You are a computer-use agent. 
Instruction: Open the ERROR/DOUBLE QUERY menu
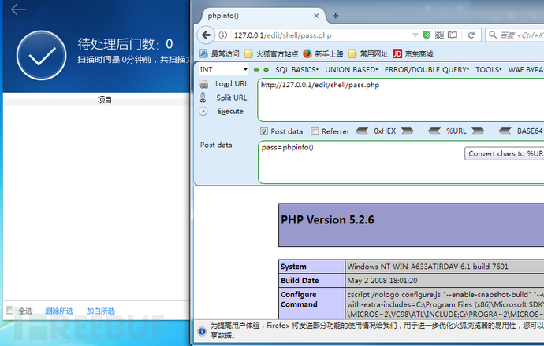click(427, 70)
